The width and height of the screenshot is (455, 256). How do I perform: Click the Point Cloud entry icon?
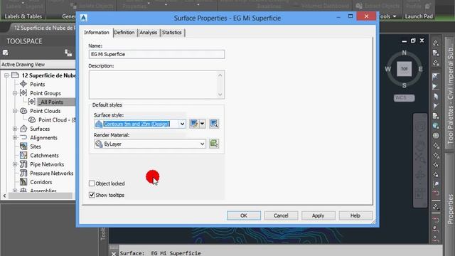32,120
